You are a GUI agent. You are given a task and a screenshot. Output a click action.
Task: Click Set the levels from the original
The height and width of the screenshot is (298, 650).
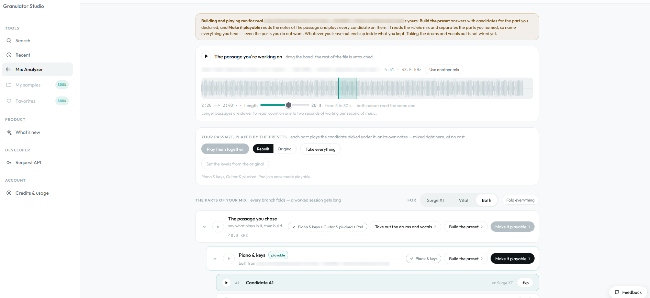tap(235, 164)
